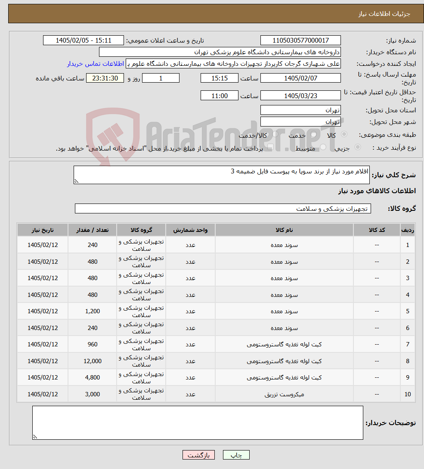Click the تعداد / مقدار column header
Screen dimensions: 424x469
[93, 230]
